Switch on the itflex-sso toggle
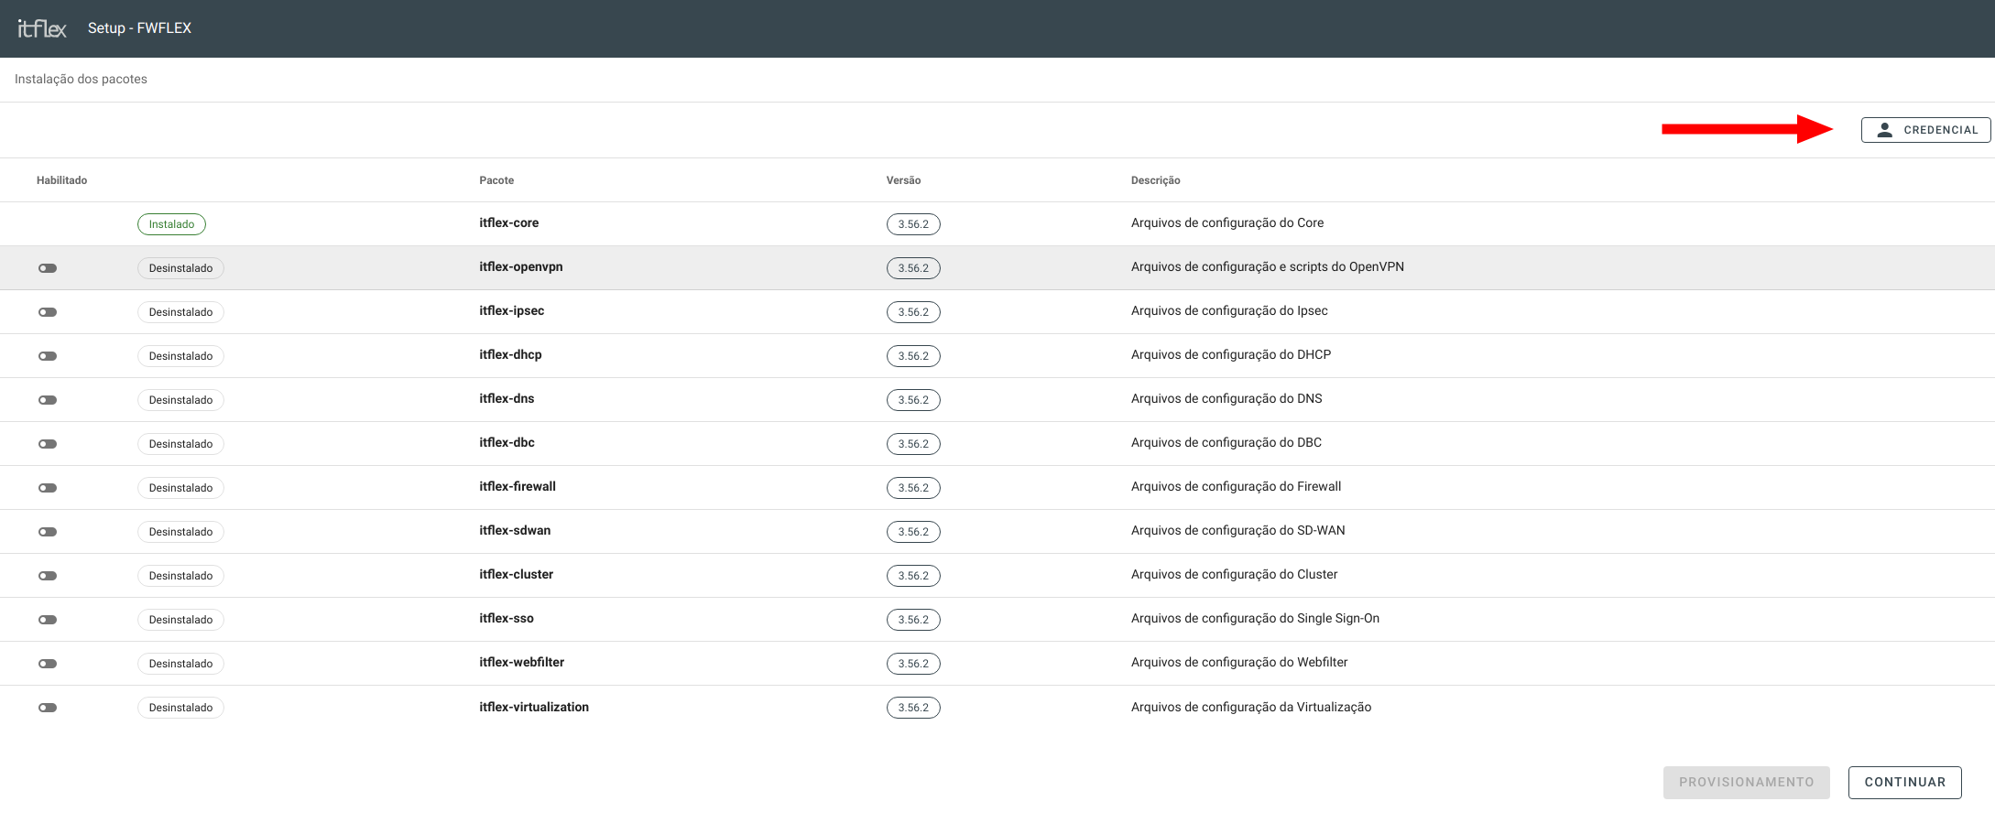 48,620
